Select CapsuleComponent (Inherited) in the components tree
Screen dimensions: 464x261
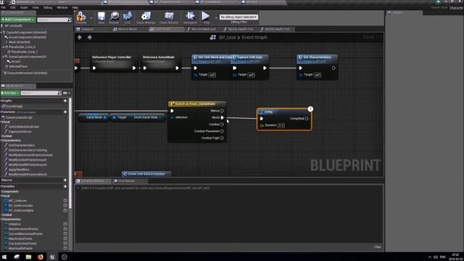point(26,33)
